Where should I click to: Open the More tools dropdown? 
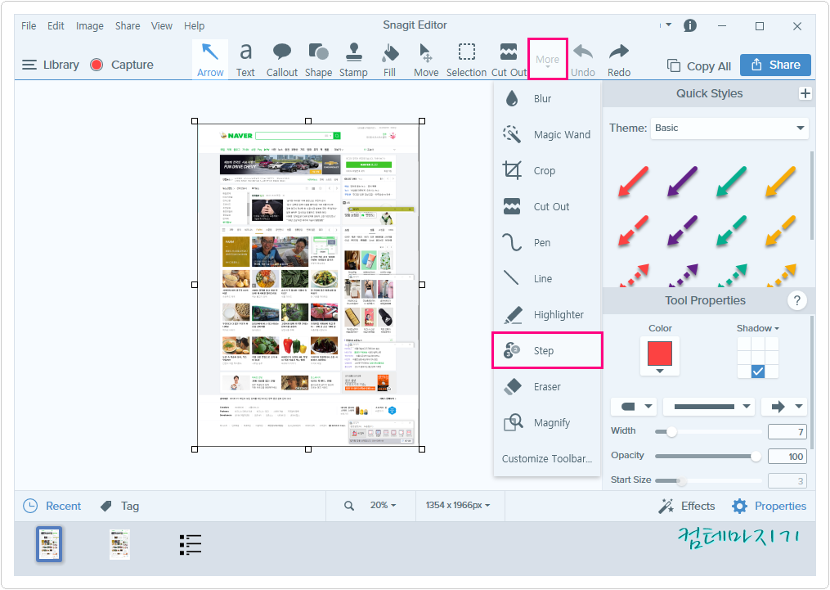(547, 59)
